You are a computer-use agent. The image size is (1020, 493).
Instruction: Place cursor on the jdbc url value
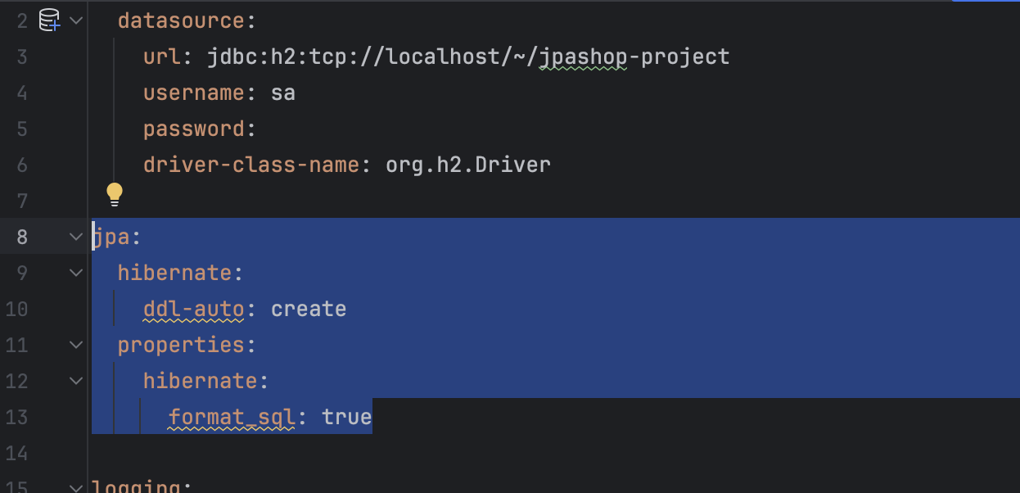coord(468,57)
